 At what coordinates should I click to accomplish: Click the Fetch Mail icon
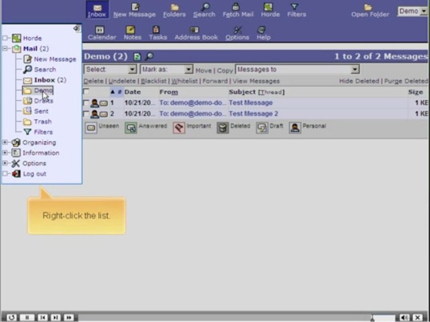[236, 7]
